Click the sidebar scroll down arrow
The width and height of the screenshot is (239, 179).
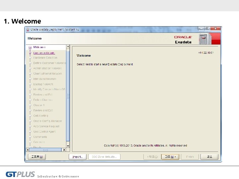pos(68,146)
